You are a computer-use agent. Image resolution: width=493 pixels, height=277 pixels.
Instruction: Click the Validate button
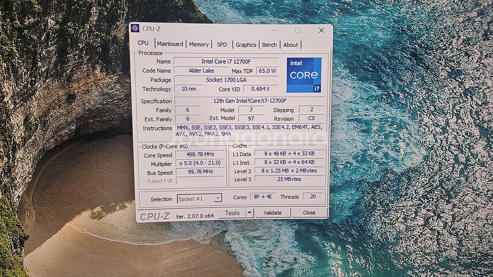pyautogui.click(x=273, y=213)
